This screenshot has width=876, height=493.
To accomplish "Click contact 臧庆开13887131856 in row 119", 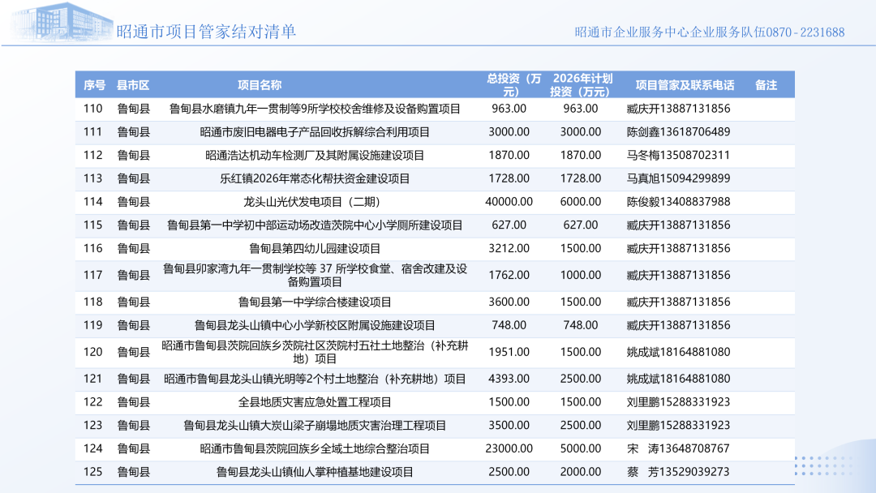I will point(678,325).
